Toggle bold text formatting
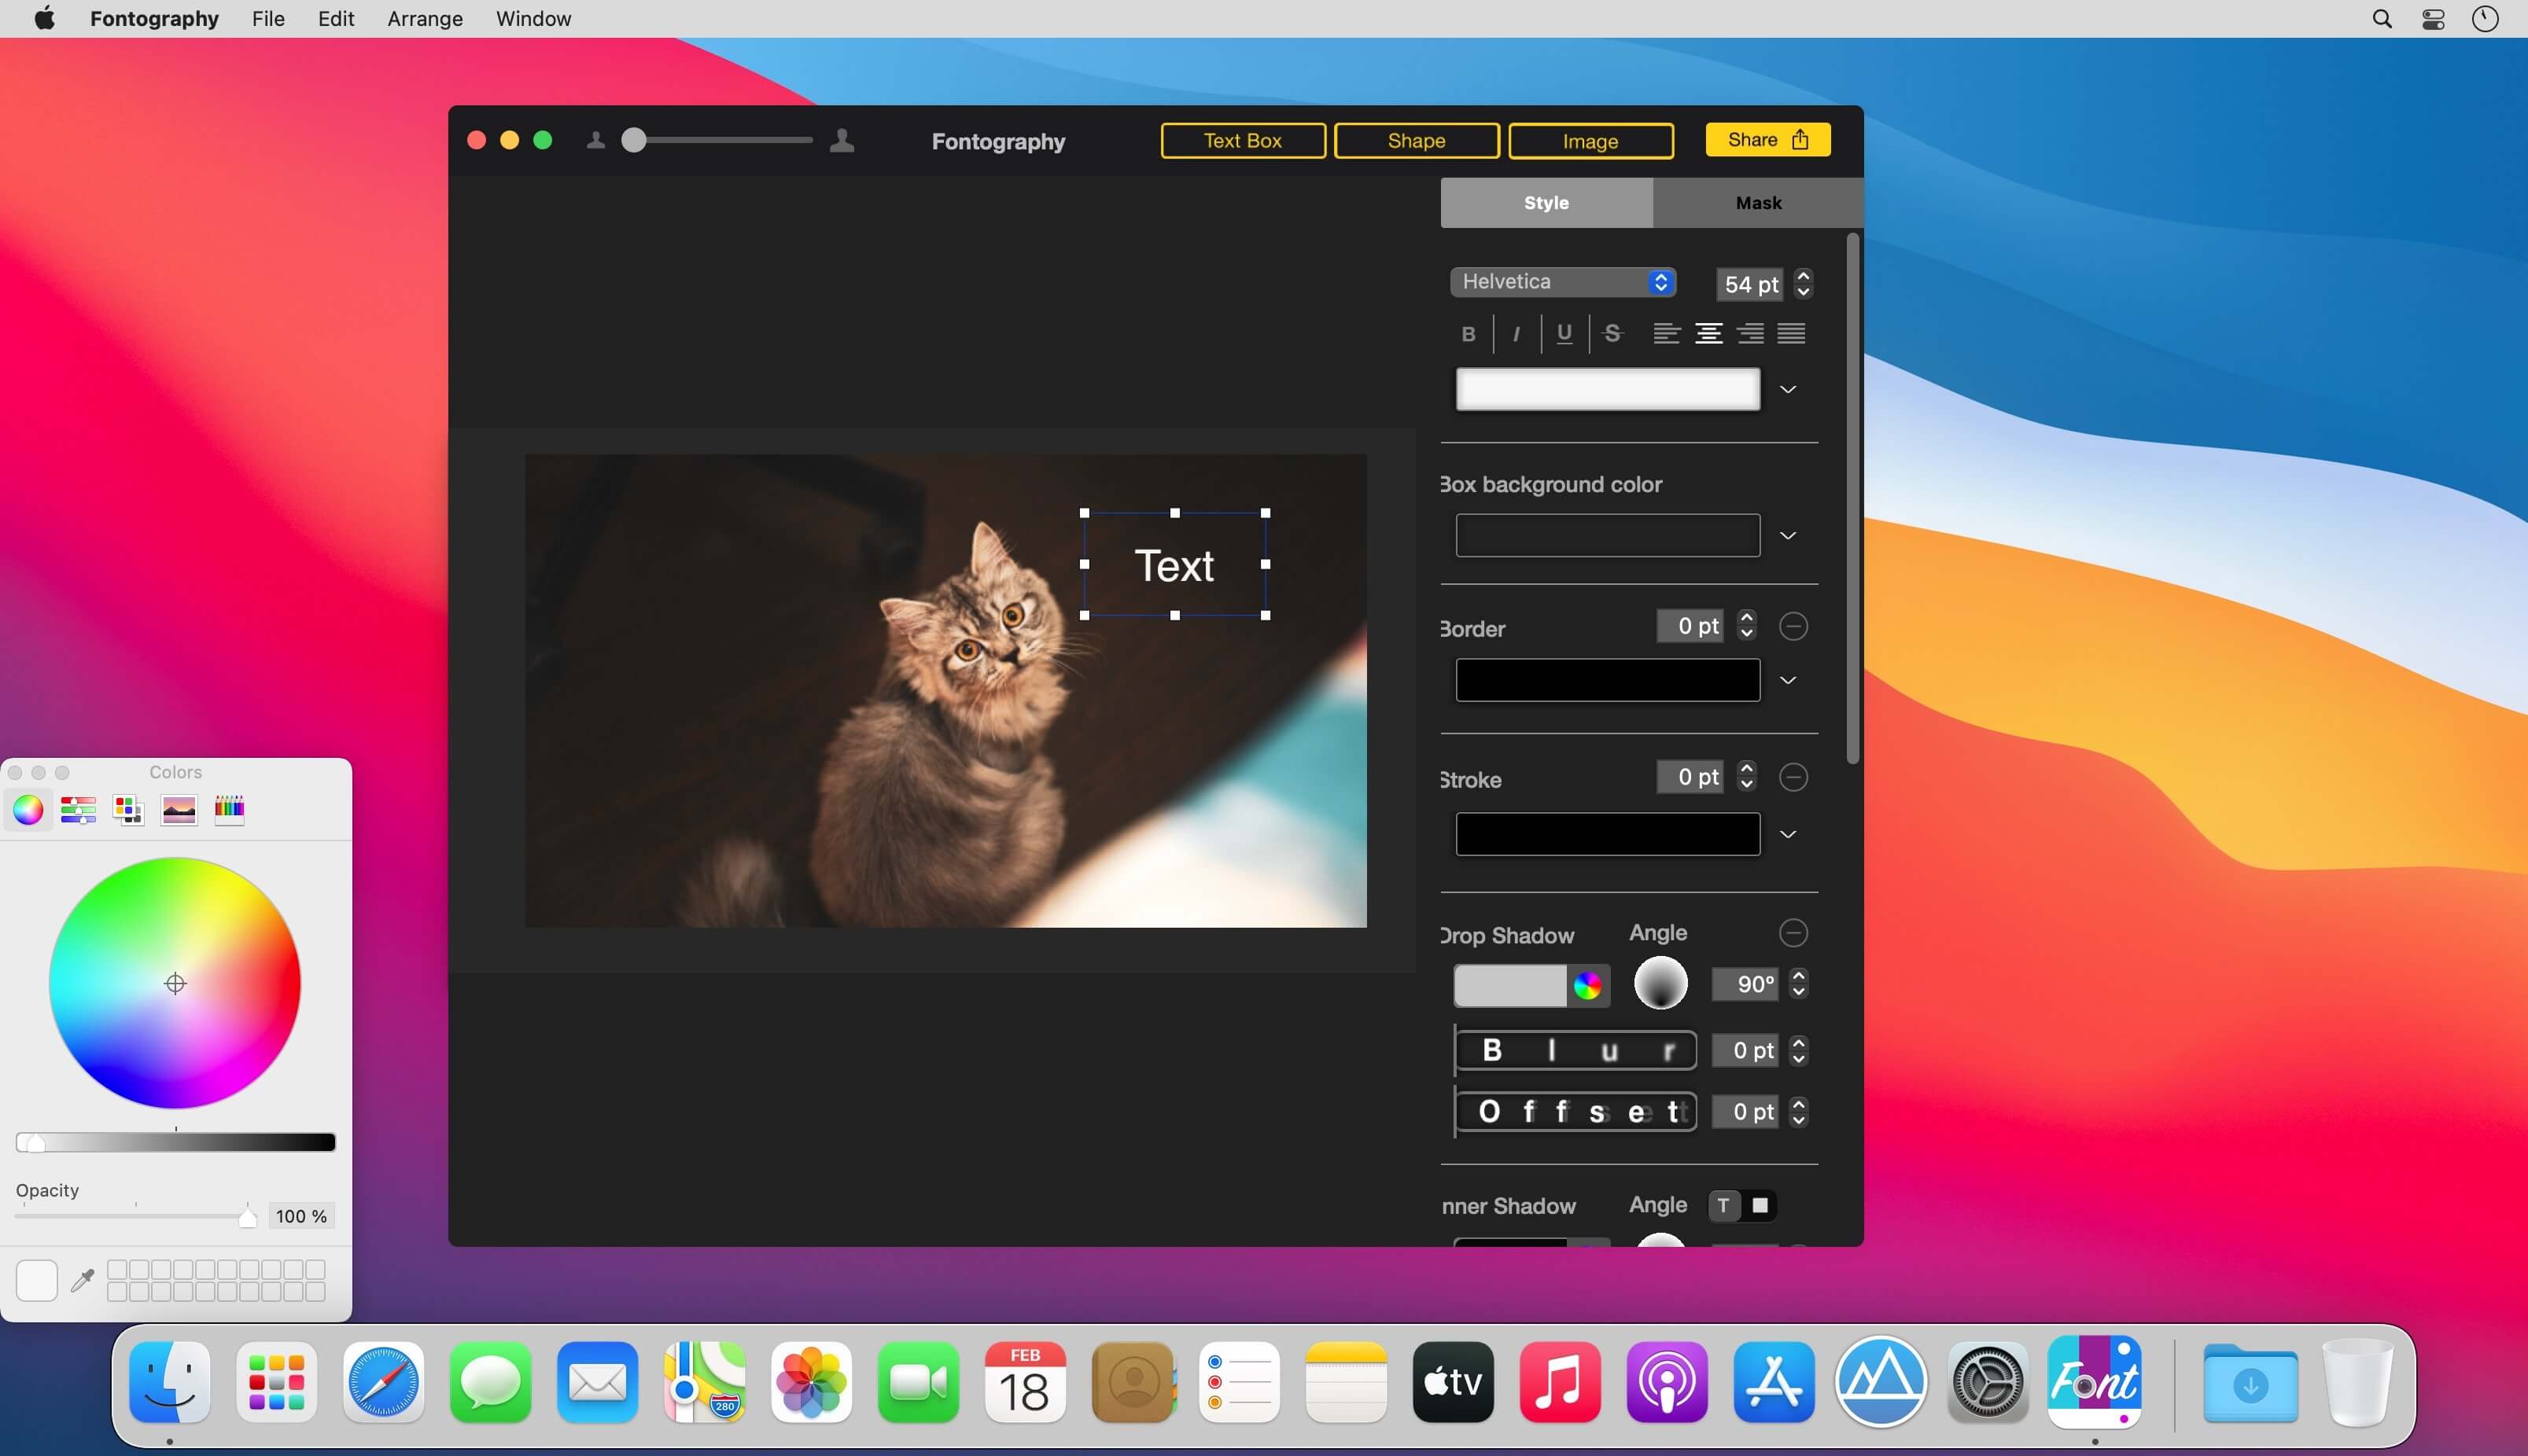Image resolution: width=2528 pixels, height=1456 pixels. 1468,334
